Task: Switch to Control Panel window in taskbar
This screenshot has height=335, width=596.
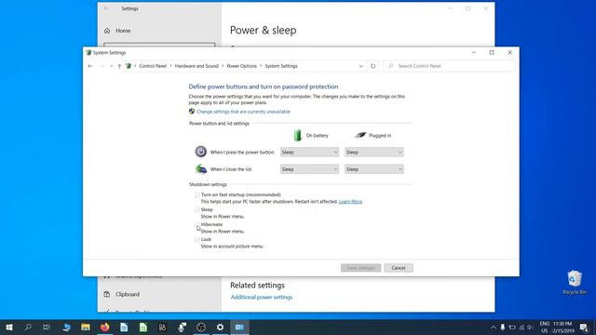Action: pyautogui.click(x=239, y=327)
